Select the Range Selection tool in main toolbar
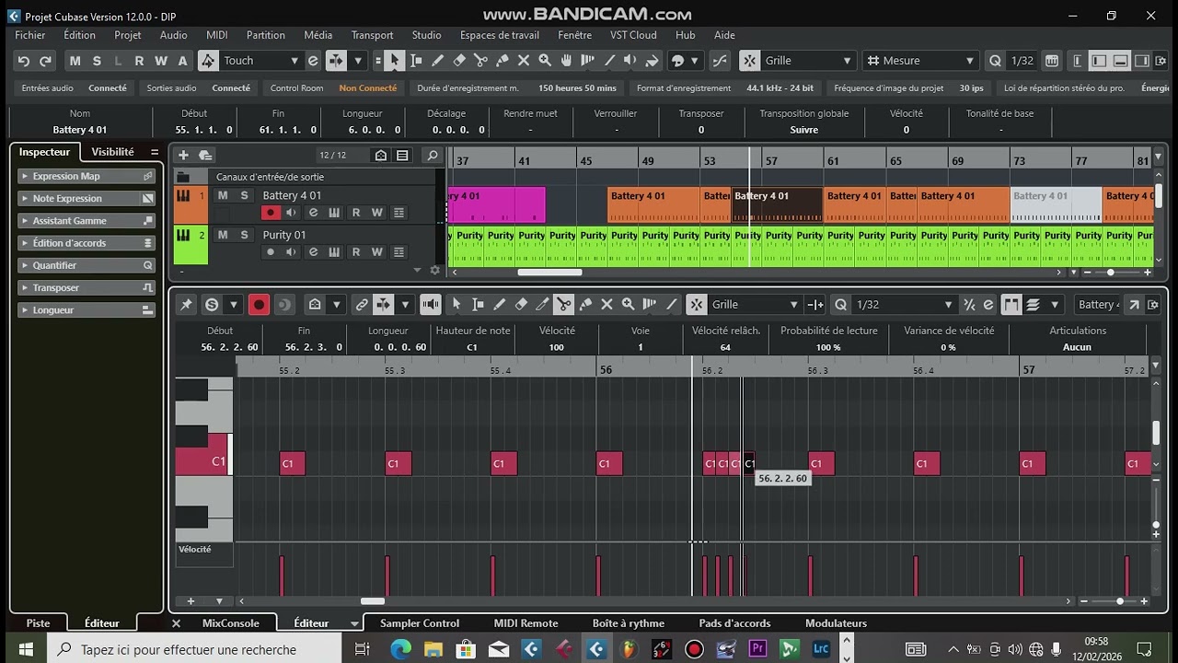Viewport: 1178px width, 663px height. pyautogui.click(x=416, y=61)
